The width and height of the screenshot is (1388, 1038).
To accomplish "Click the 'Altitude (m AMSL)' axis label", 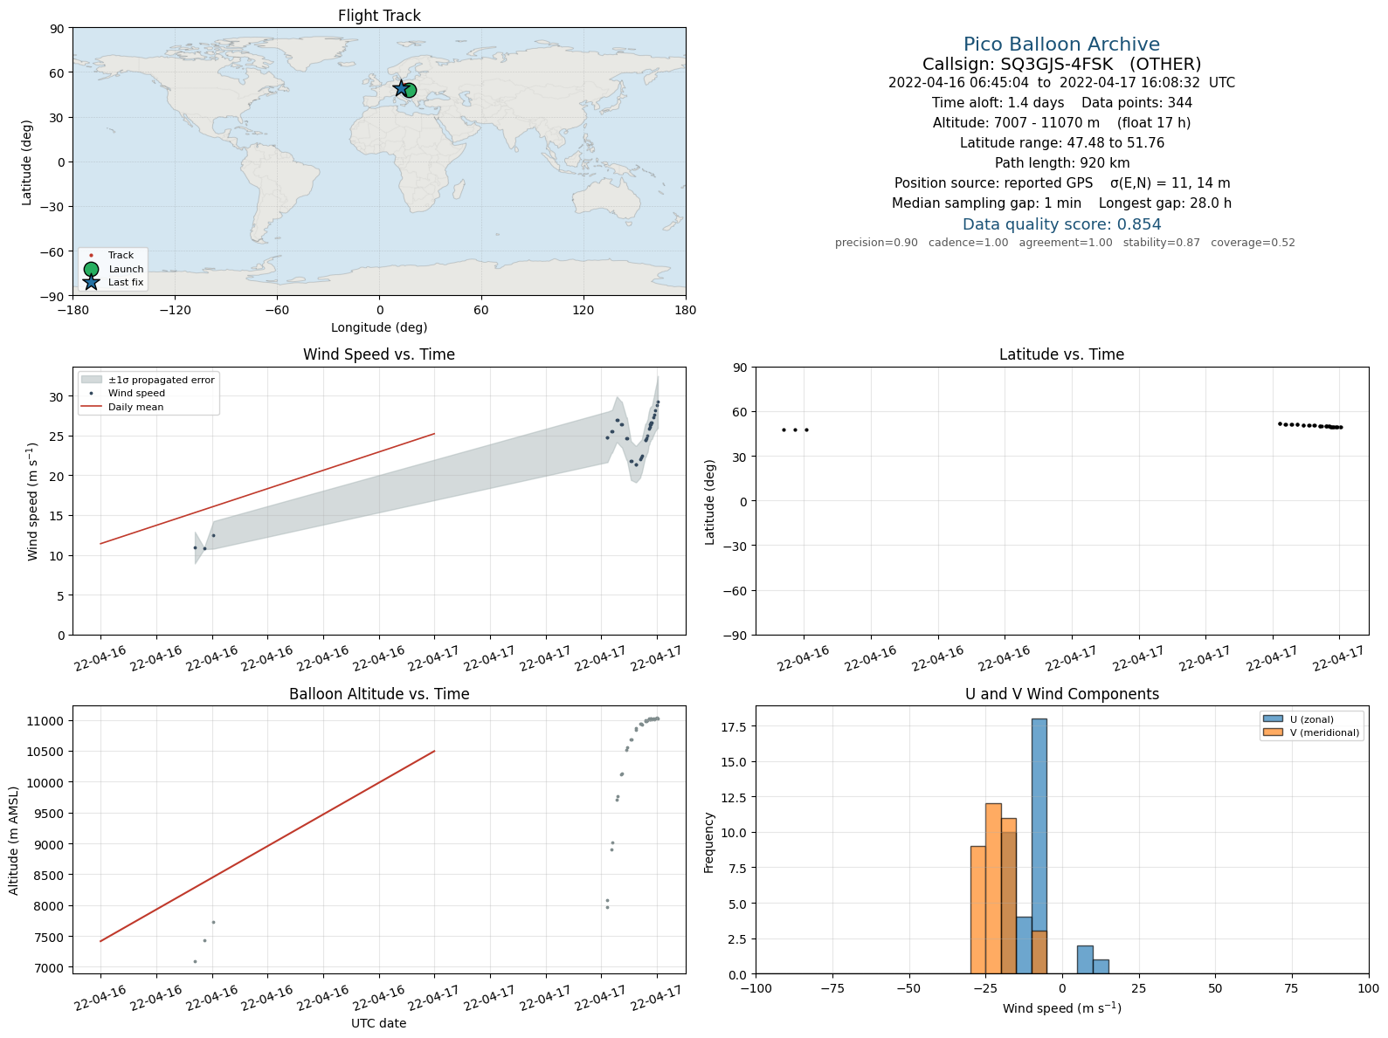I will tap(14, 841).
